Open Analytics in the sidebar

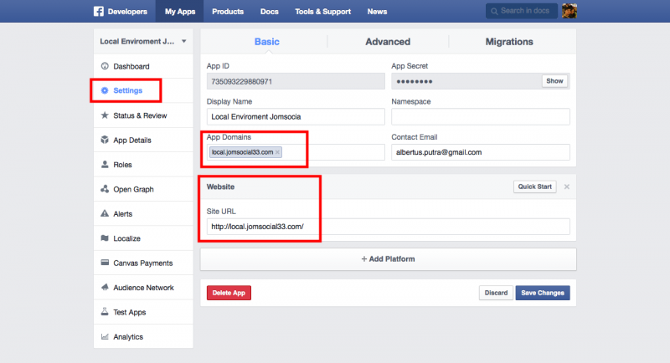pyautogui.click(x=143, y=336)
